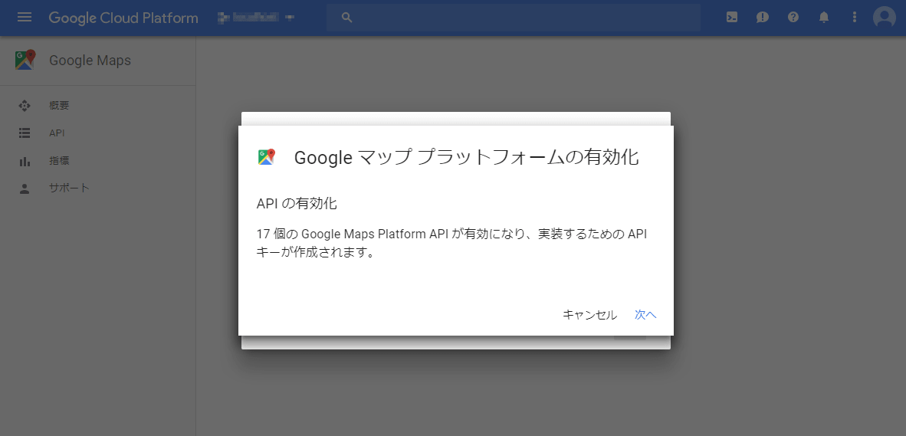Click the Maps icon in dialog header
This screenshot has width=906, height=436.
click(x=267, y=157)
